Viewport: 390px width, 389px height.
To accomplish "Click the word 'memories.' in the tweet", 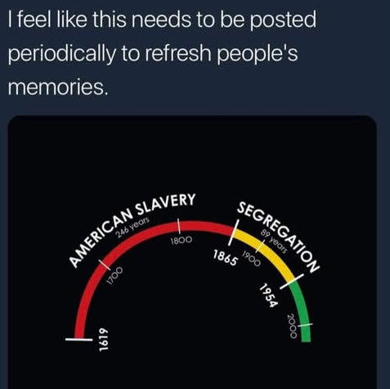I will click(x=56, y=88).
